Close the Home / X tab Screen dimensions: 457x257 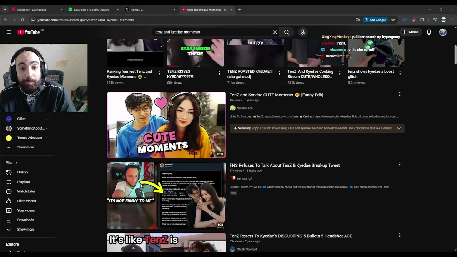pyautogui.click(x=174, y=10)
